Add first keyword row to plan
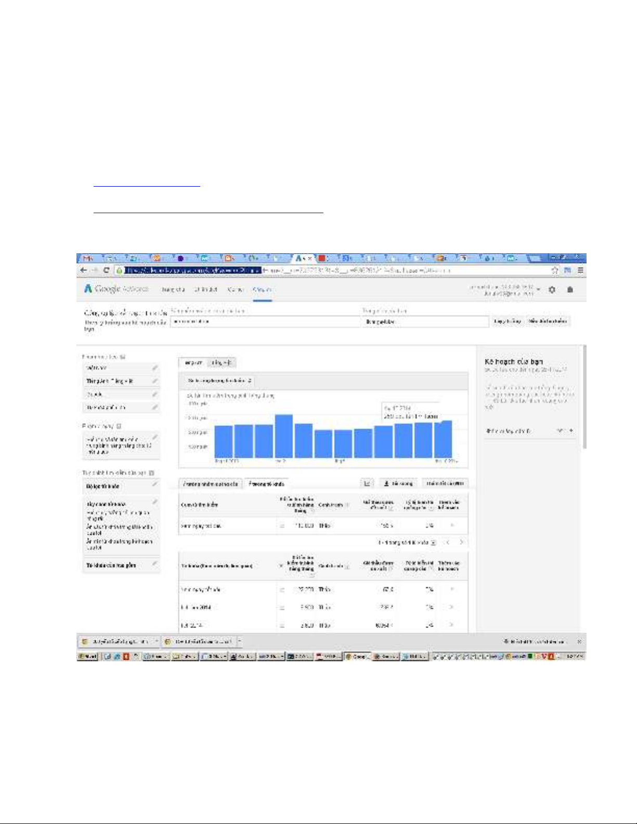 pos(451,590)
